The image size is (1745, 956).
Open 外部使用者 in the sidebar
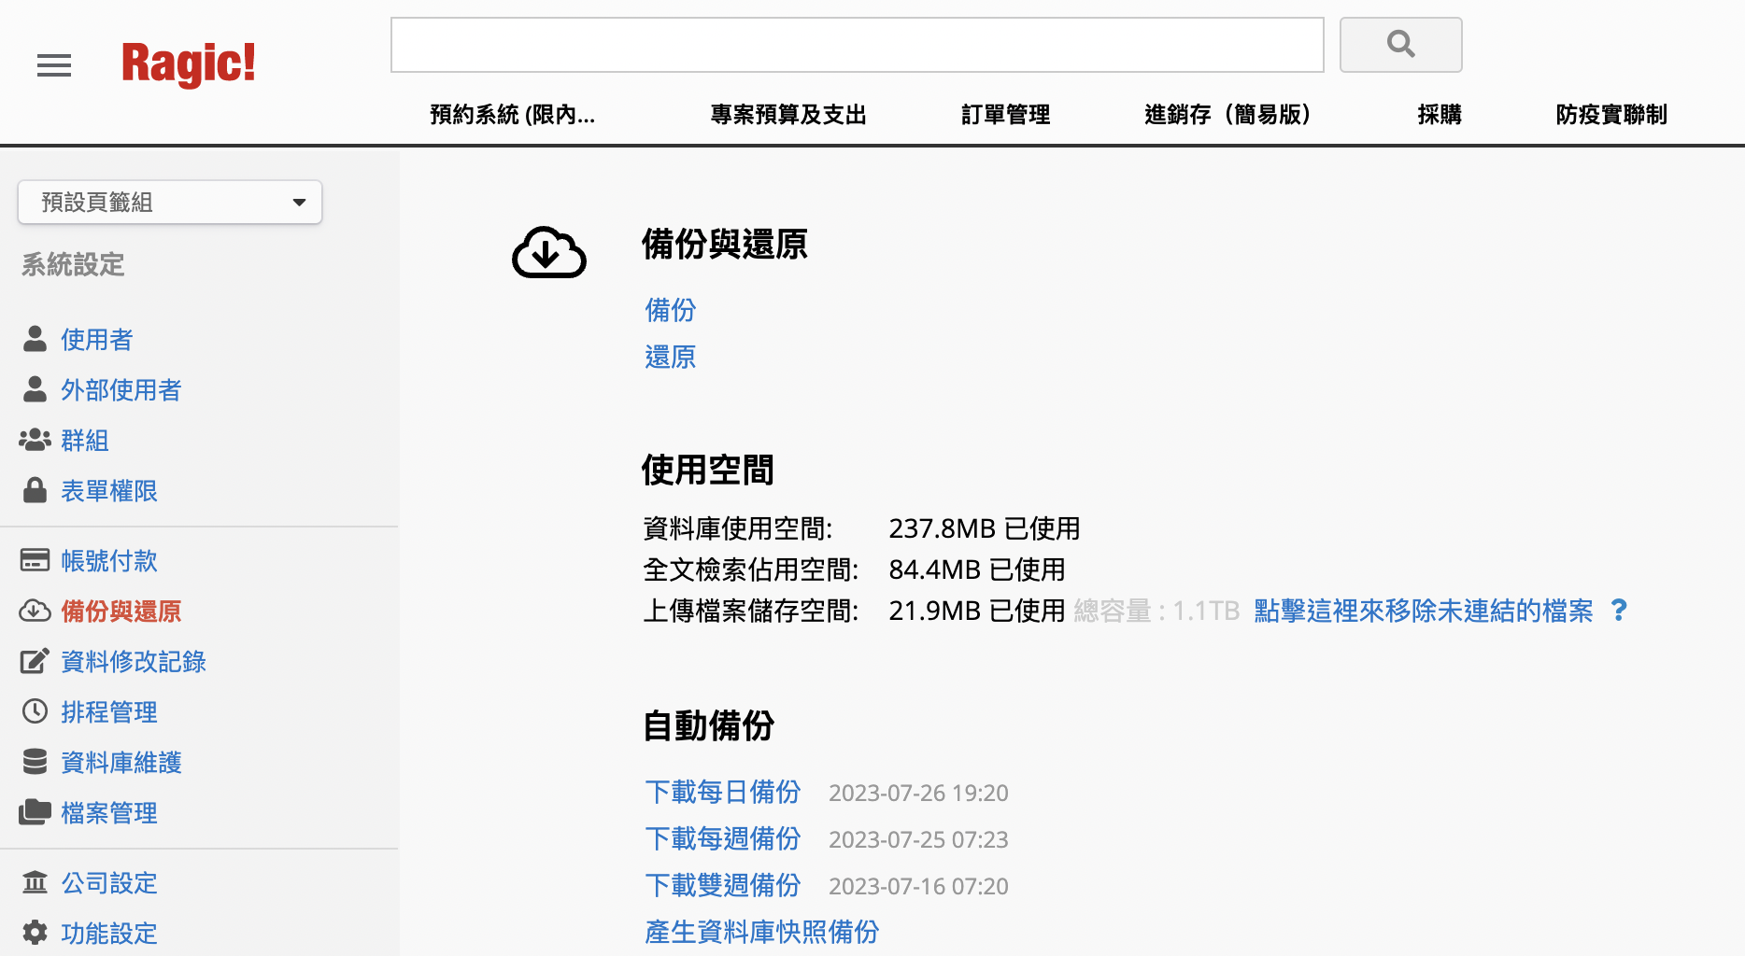click(x=121, y=389)
